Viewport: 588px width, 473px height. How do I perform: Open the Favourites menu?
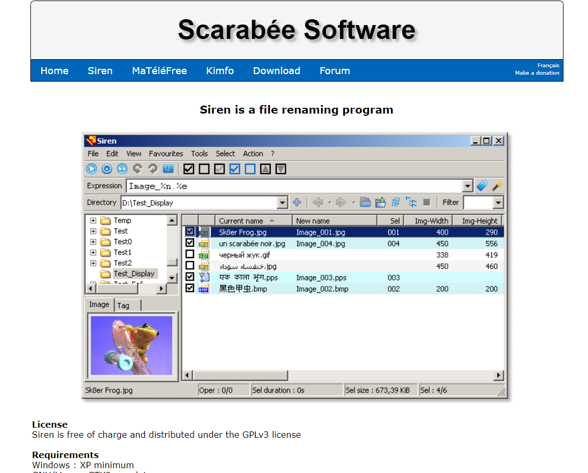pyautogui.click(x=166, y=154)
